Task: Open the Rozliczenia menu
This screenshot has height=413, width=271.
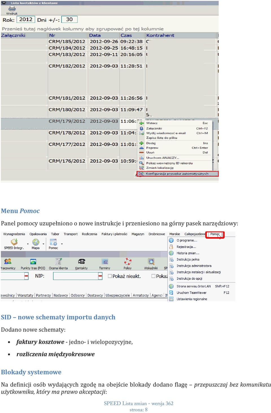Action: [89, 234]
